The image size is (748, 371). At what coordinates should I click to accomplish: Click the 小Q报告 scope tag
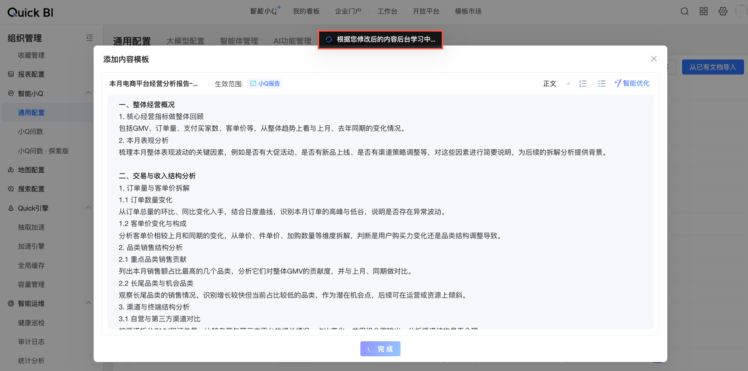[265, 83]
